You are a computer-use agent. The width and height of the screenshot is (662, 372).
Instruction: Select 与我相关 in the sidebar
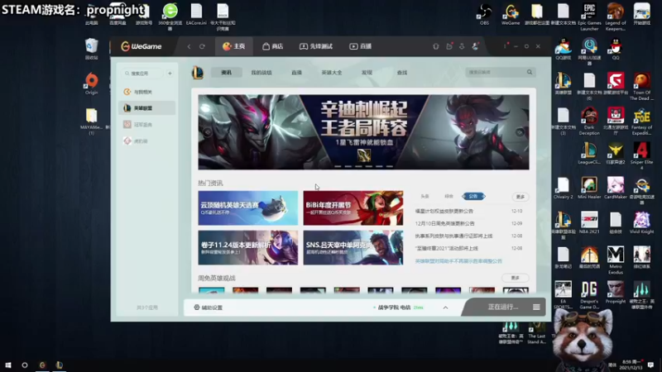click(146, 92)
